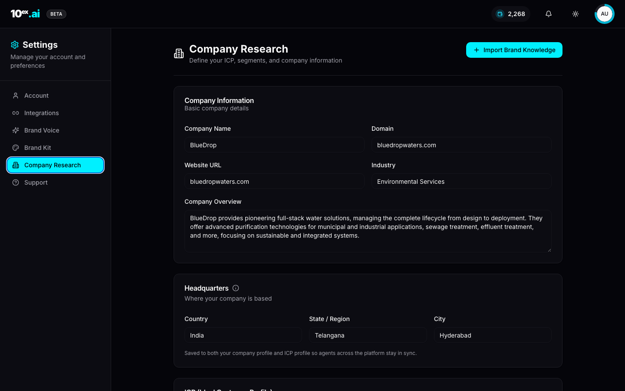Show Headquarters info tooltip icon

point(236,288)
